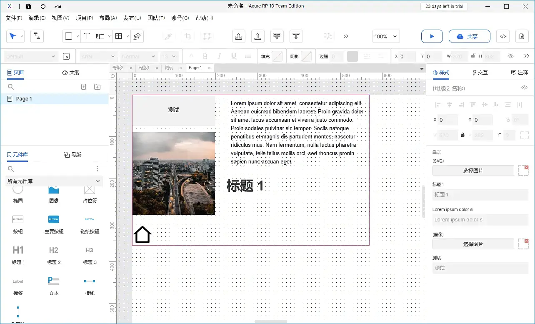This screenshot has height=324, width=535.
Task: Click 选择图片 button under (图像)
Action: pyautogui.click(x=473, y=244)
